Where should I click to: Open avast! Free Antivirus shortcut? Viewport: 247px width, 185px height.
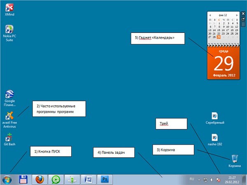9,120
